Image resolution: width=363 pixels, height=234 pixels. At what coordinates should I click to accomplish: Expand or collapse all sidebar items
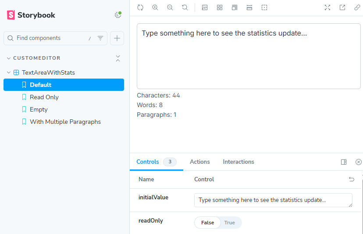coord(117,58)
